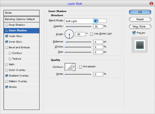This screenshot has width=155, height=114.
Task: Click the OK button
Action: pyautogui.click(x=140, y=12)
